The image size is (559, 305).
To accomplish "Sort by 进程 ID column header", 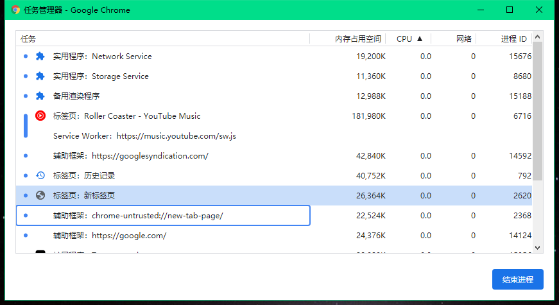I will (x=504, y=39).
